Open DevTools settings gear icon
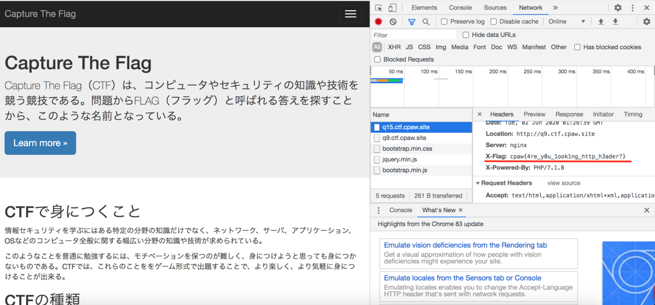Viewport: 655px width, 305px height. (x=618, y=8)
